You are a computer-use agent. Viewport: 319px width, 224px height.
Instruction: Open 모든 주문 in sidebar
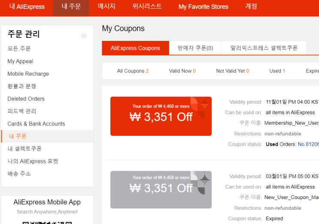(19, 49)
